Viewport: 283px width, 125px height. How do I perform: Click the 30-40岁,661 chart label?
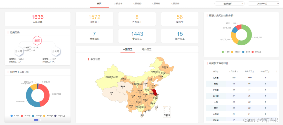pyautogui.click(x=20, y=101)
